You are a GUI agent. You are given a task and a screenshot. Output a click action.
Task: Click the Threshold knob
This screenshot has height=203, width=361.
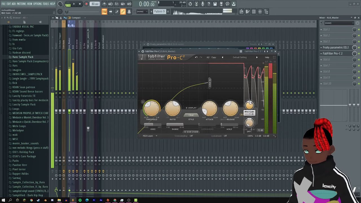(152, 109)
